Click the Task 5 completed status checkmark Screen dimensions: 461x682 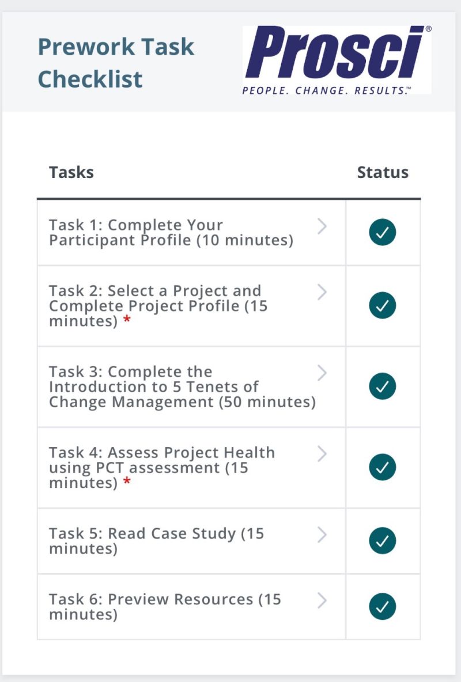[x=382, y=541]
